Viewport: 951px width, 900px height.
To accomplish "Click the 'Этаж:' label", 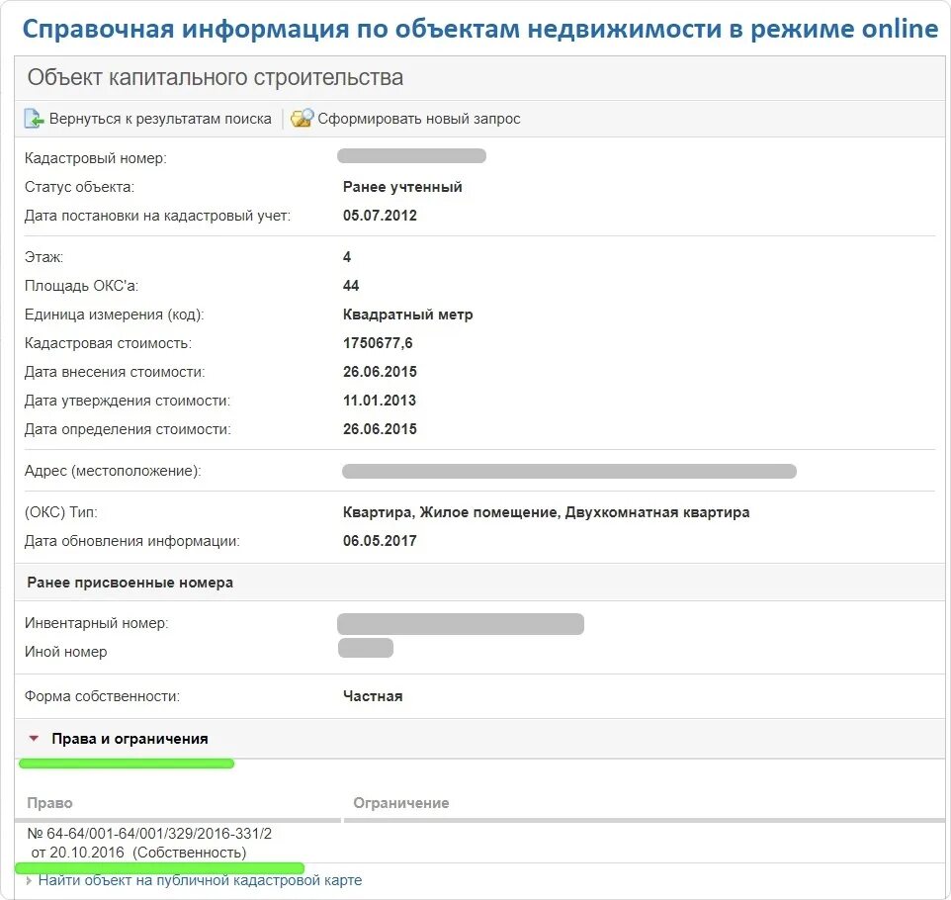I will (x=43, y=257).
